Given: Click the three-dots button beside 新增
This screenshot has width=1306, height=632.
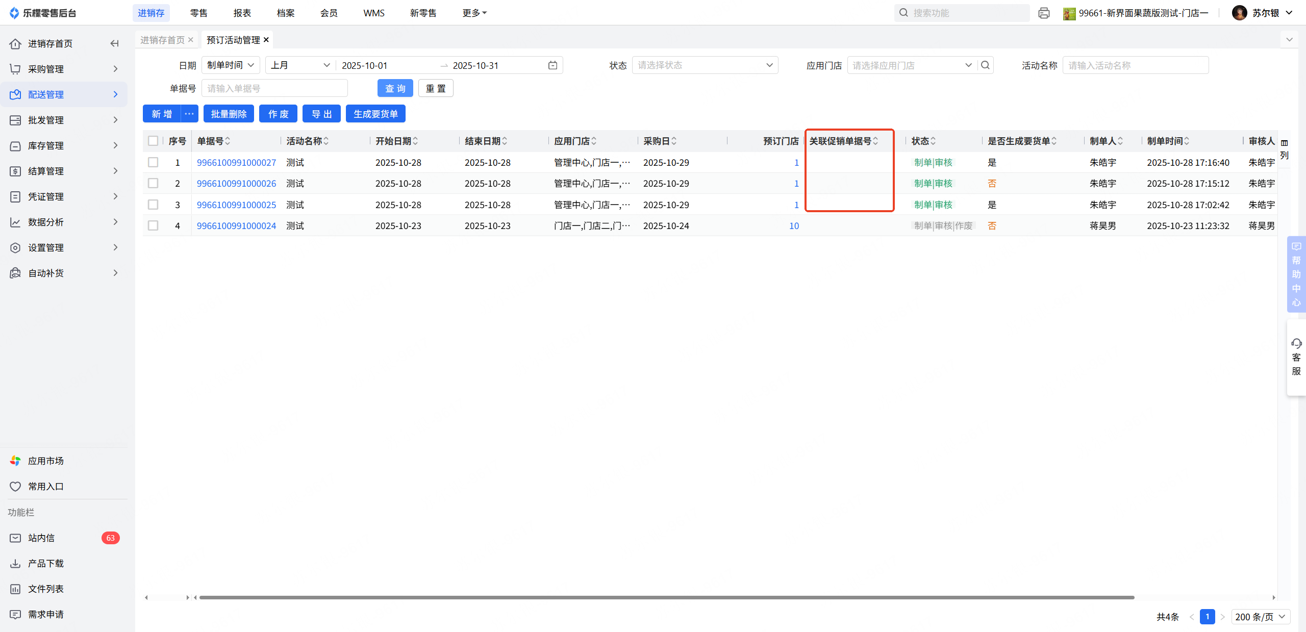Looking at the screenshot, I should [189, 114].
